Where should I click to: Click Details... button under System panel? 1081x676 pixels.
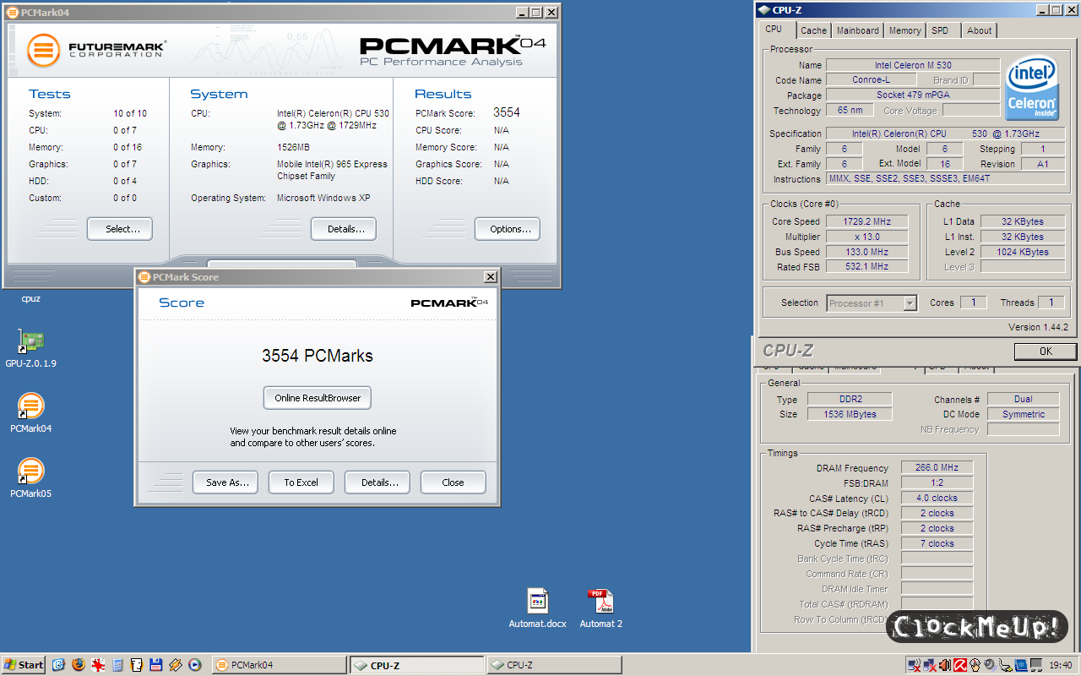point(344,229)
